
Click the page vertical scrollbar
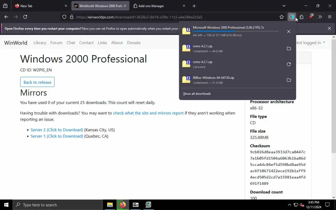point(334,96)
